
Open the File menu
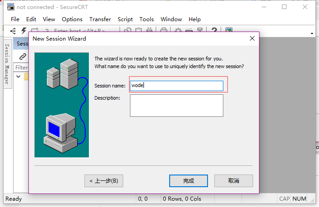point(15,19)
